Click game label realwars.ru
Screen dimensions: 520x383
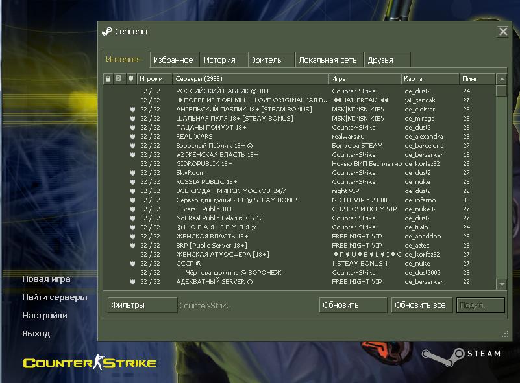click(x=348, y=136)
